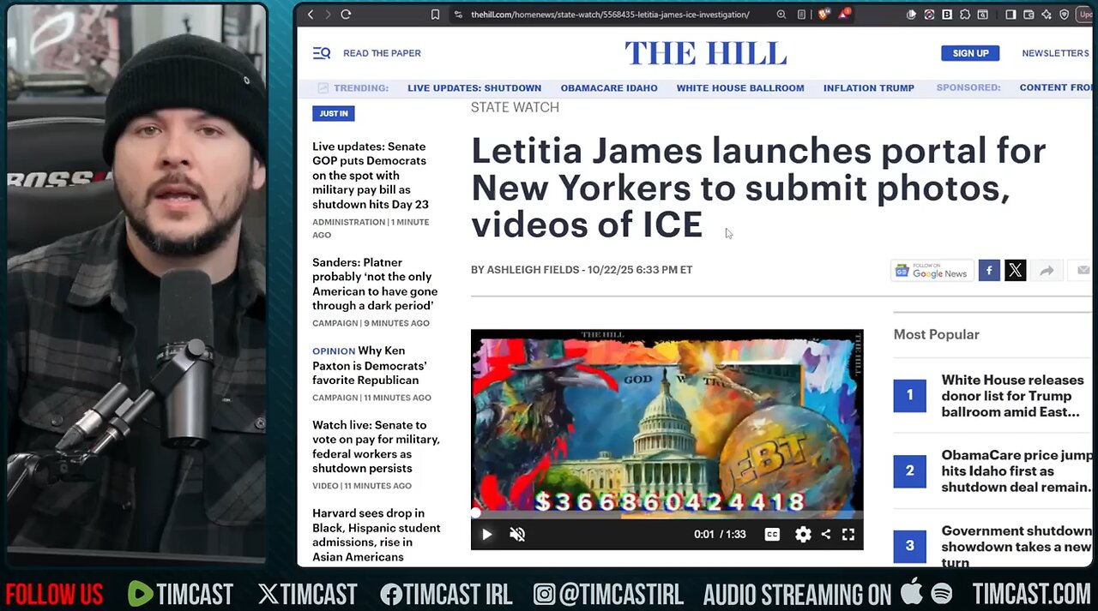
Task: Click the browser forward arrow
Action: pyautogui.click(x=327, y=15)
